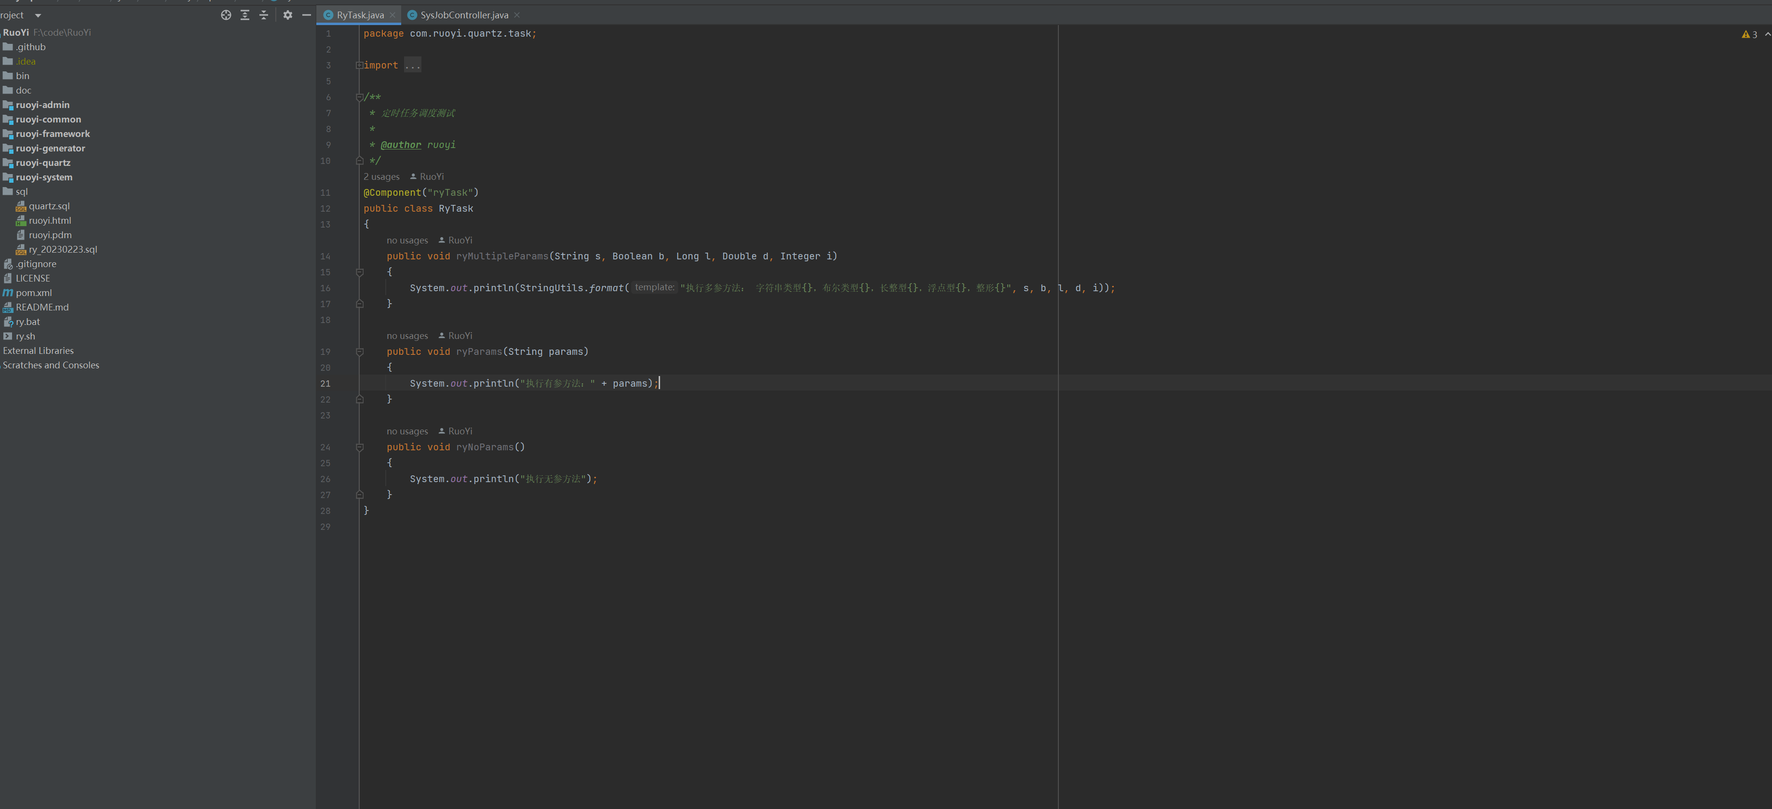The width and height of the screenshot is (1772, 809).
Task: Click the inspection widget chevron arrow
Action: pos(1767,34)
